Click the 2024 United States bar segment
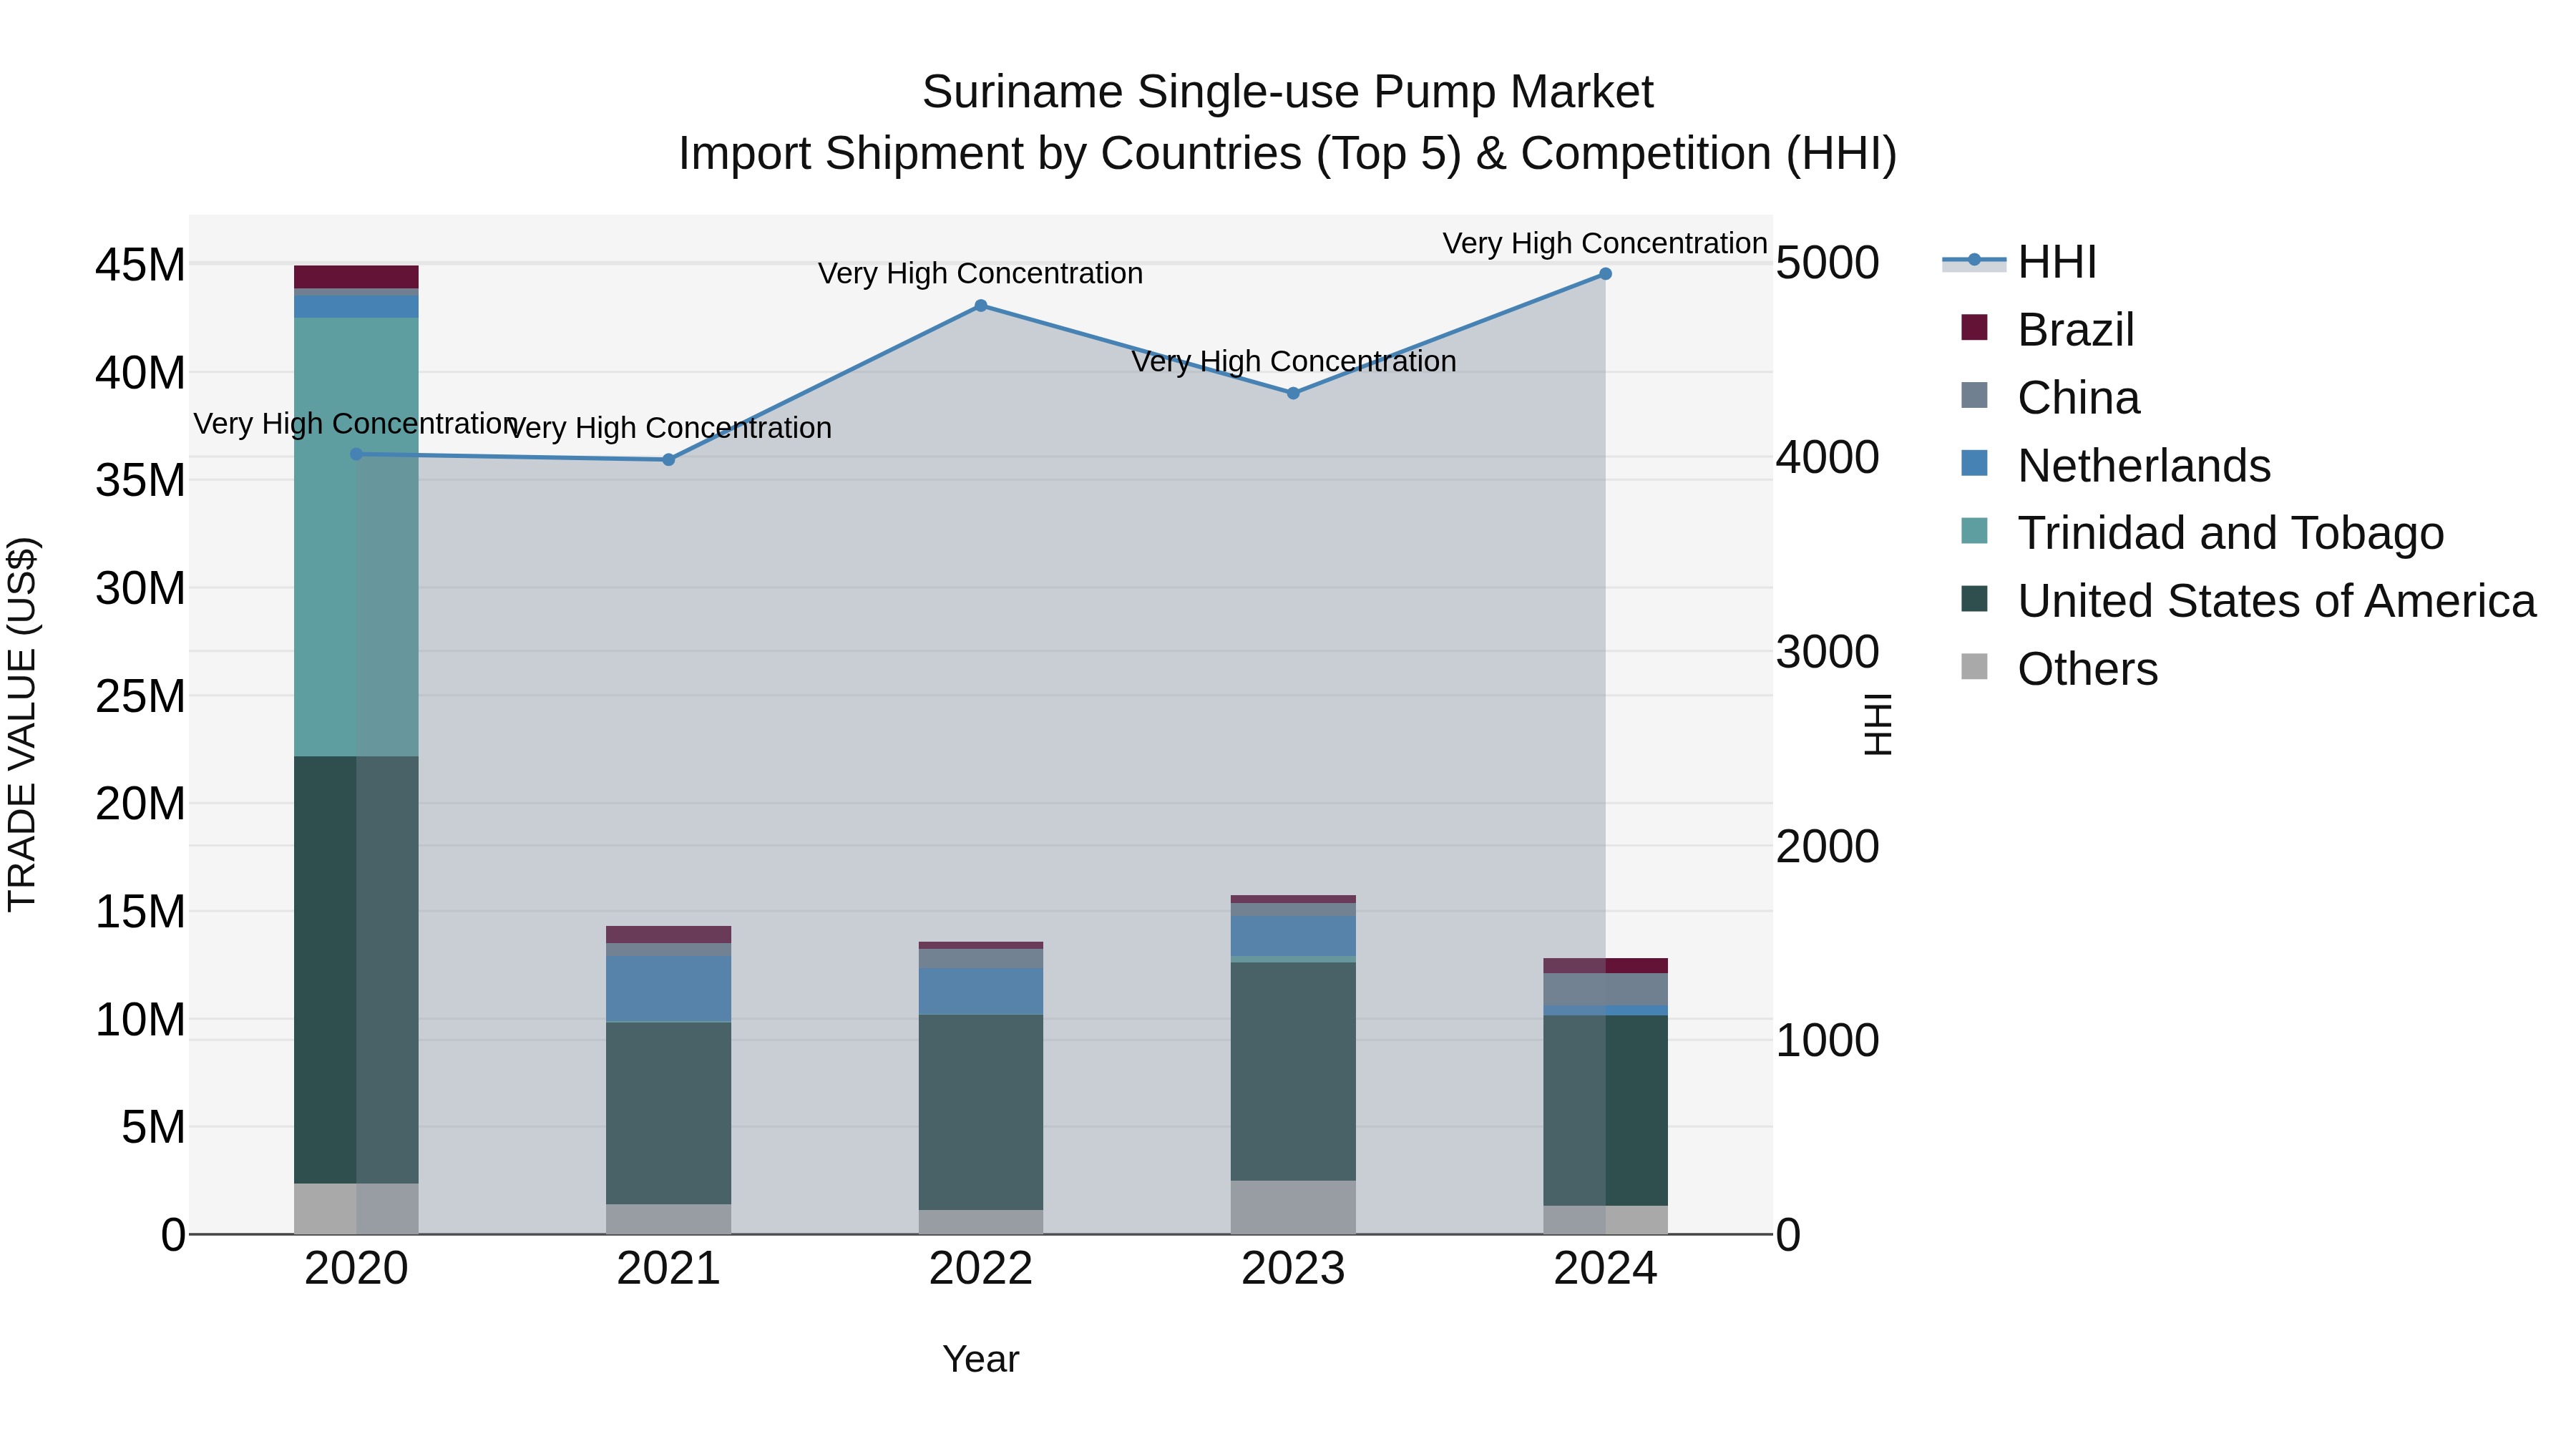 (1606, 1111)
